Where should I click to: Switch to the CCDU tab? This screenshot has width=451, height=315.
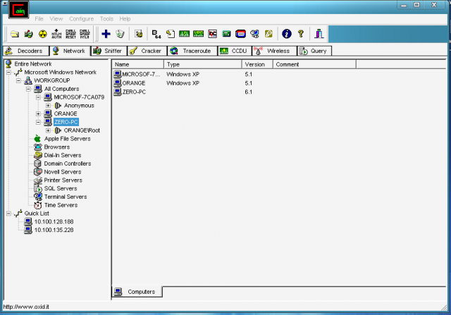tap(235, 51)
